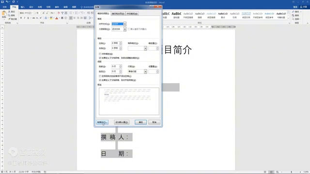Apply subtitle style from gallery
Image resolution: width=310 pixels, height=174 pixels.
[x=176, y=15]
